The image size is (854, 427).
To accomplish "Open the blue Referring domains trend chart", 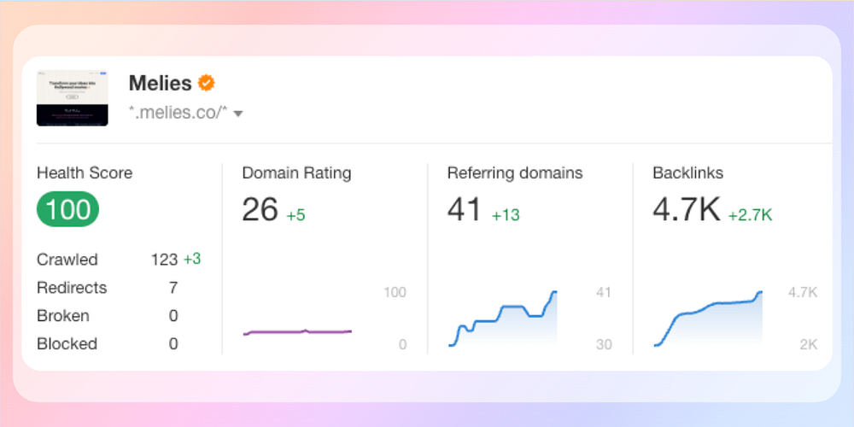I will coord(503,319).
